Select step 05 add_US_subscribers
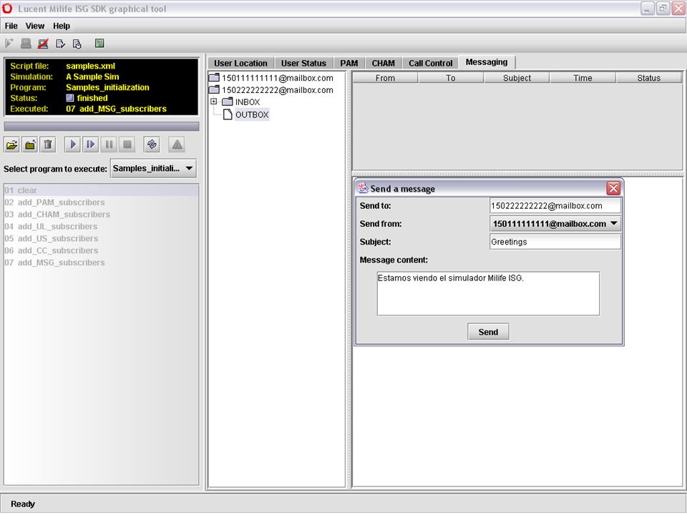 [101, 239]
